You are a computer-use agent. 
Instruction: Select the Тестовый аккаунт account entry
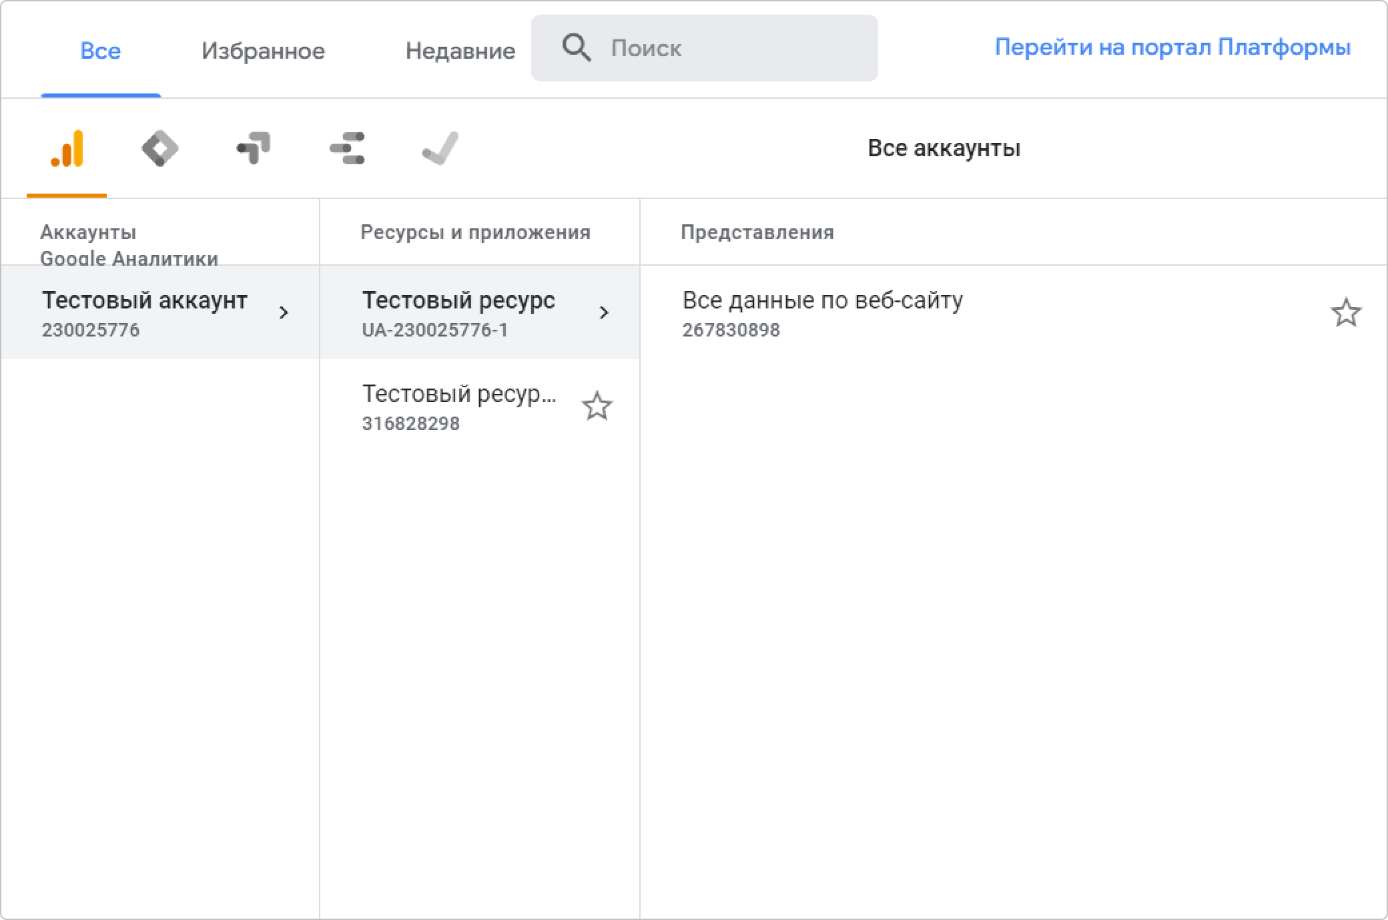(x=145, y=312)
